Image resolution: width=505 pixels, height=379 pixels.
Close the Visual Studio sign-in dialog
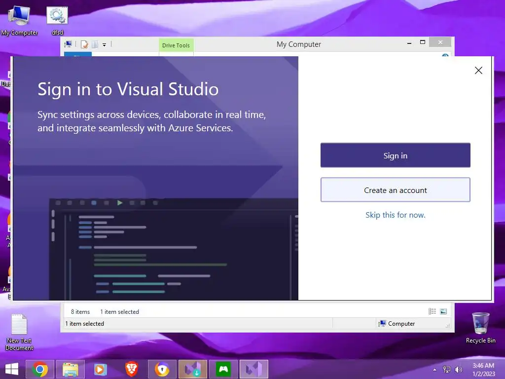tap(478, 70)
